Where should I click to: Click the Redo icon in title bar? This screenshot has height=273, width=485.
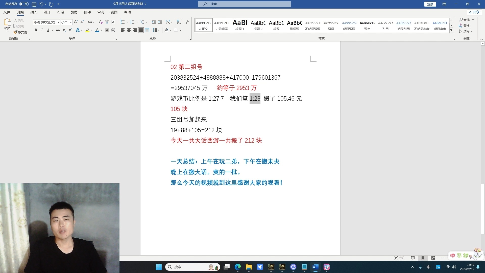point(51,4)
